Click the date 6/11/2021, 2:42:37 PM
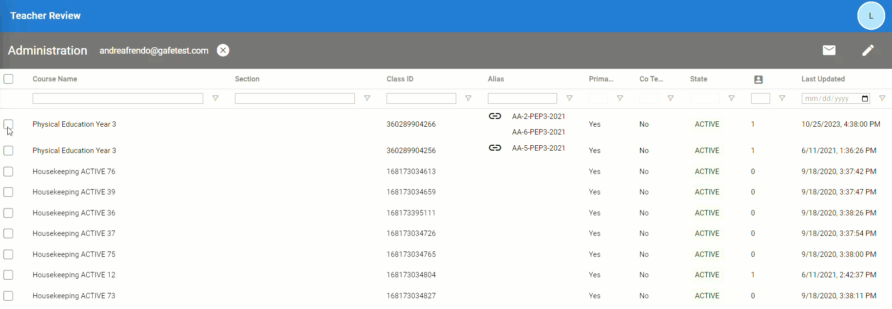The height and width of the screenshot is (309, 892). point(839,275)
